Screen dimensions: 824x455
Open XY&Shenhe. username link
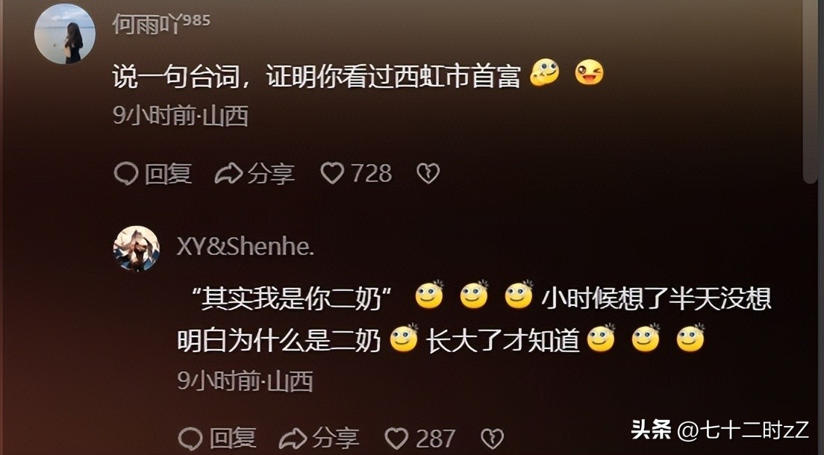point(246,246)
